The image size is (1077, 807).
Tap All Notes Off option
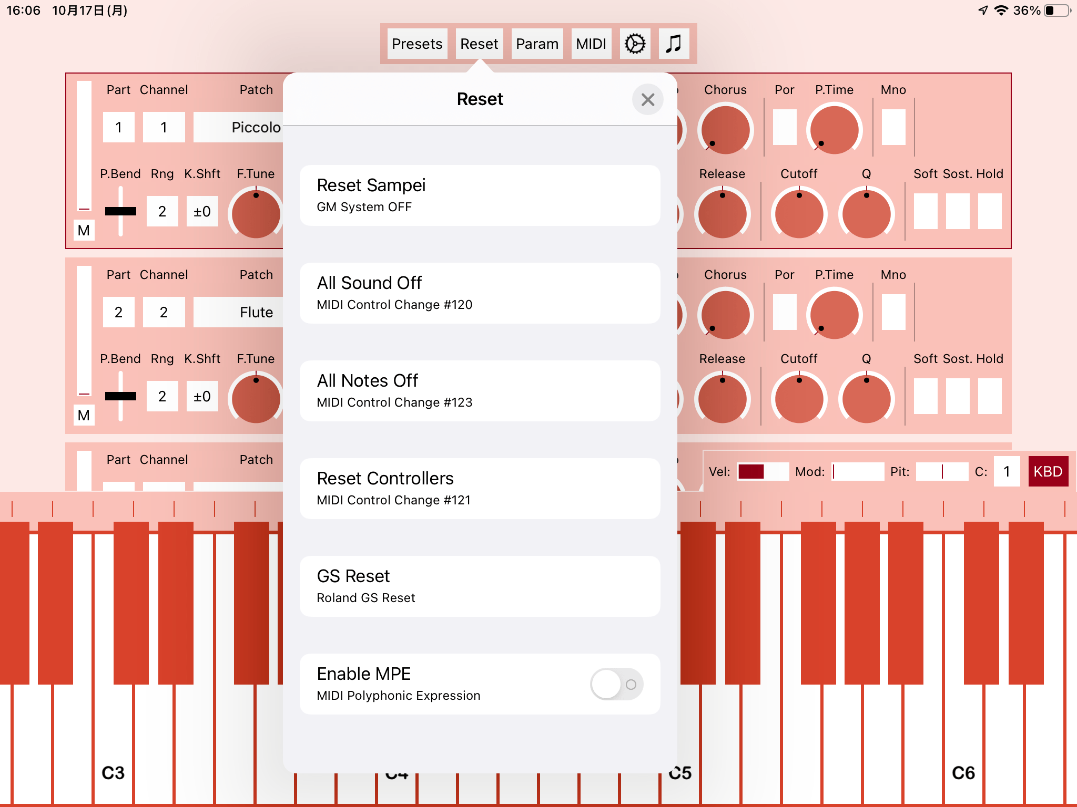480,391
